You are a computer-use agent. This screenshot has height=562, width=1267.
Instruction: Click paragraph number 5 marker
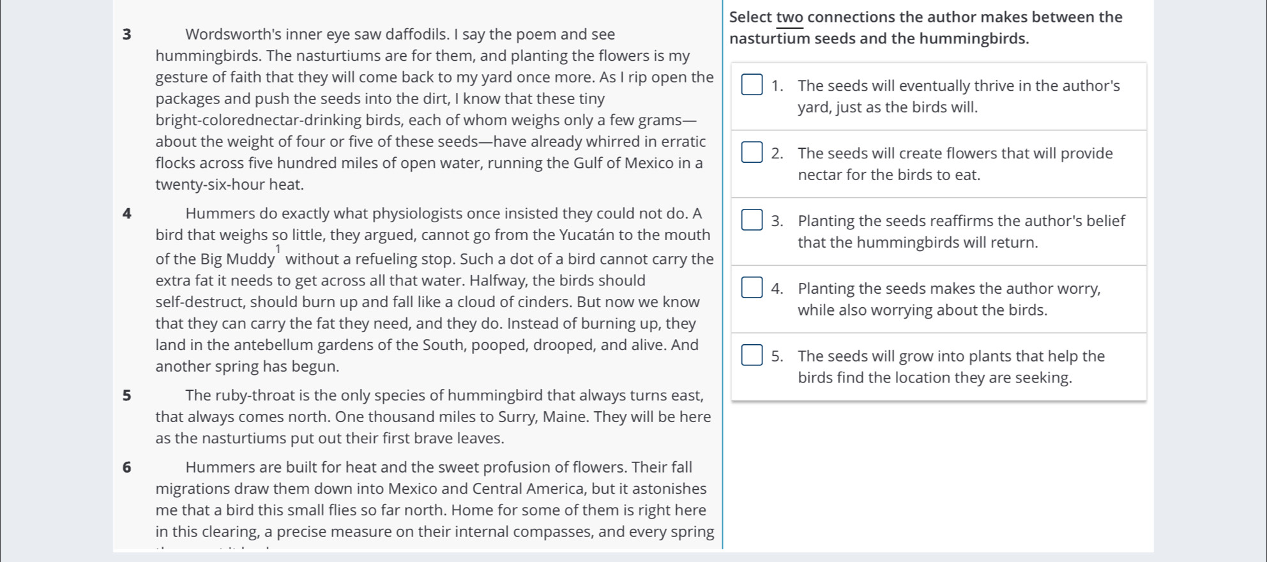(126, 395)
